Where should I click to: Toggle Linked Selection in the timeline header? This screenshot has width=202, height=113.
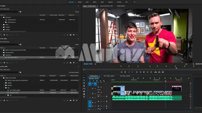(97, 81)
